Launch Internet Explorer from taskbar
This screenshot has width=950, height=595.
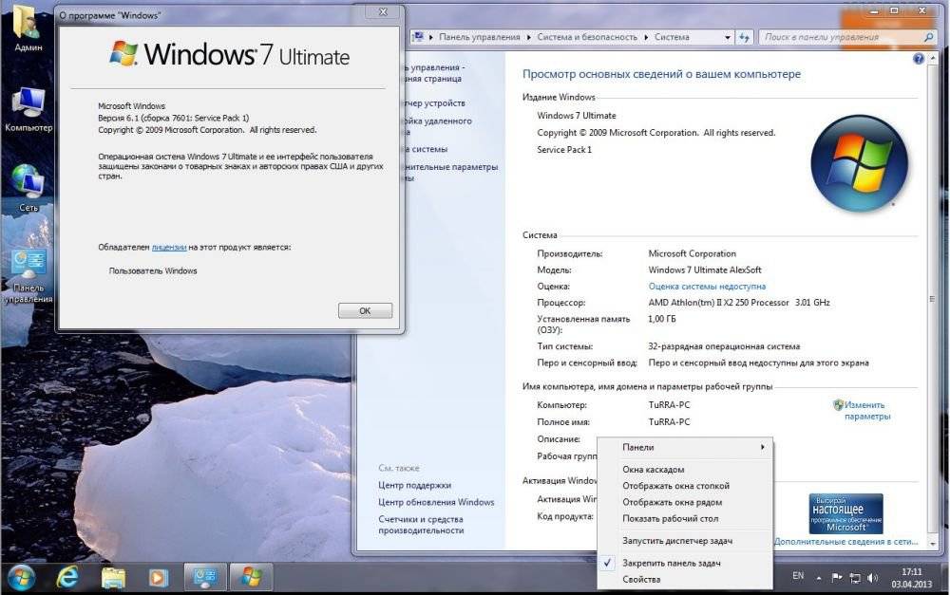67,578
